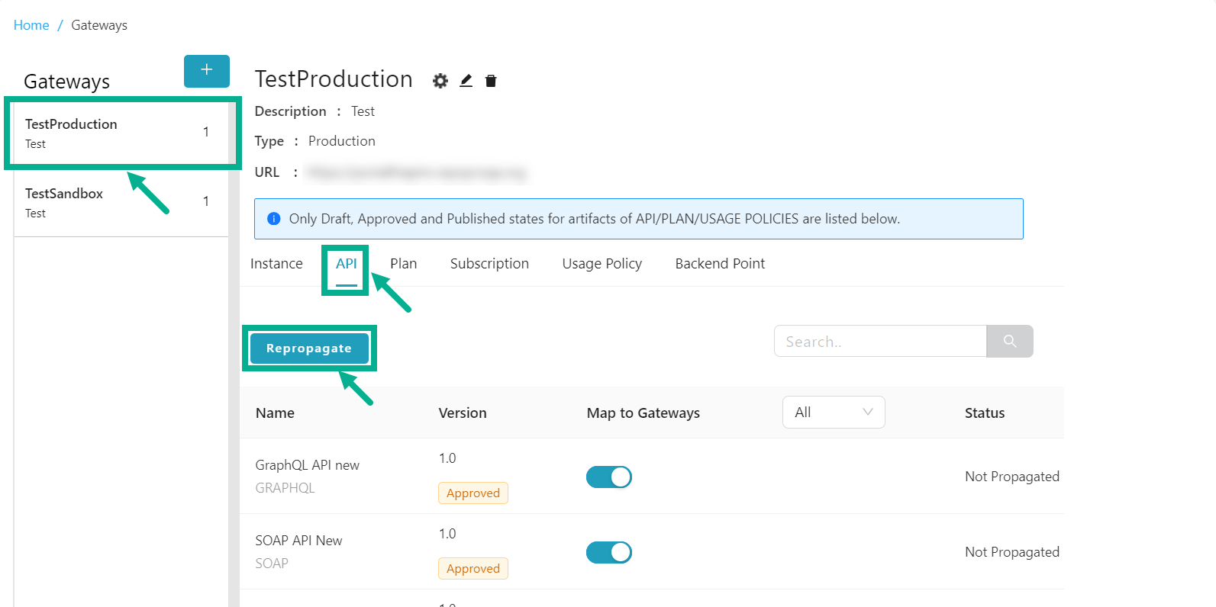The height and width of the screenshot is (607, 1216).
Task: Open the Plan tab
Action: pos(403,264)
